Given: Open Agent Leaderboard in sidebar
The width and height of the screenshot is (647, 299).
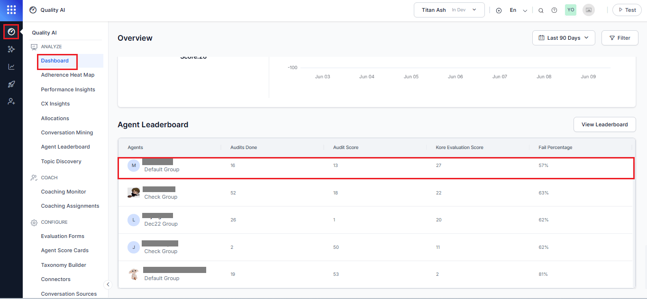Looking at the screenshot, I should [x=65, y=147].
